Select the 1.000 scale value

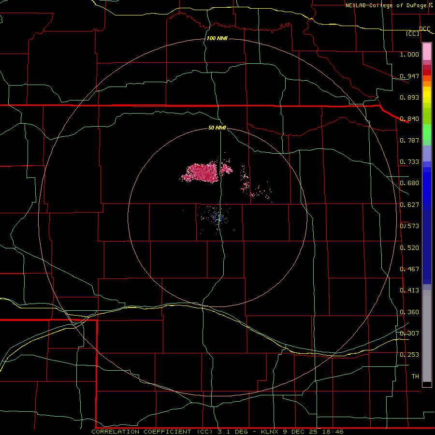pyautogui.click(x=409, y=54)
